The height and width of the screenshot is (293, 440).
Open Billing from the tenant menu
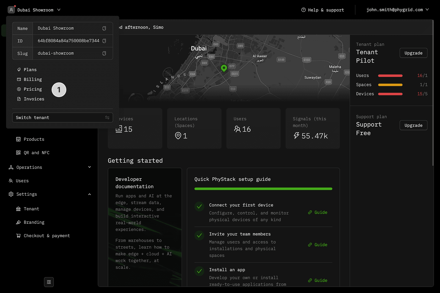pyautogui.click(x=33, y=79)
